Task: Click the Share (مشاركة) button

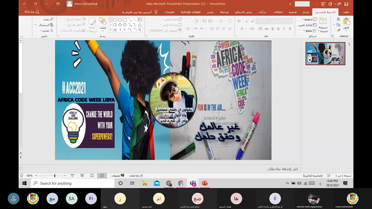Action: [x=31, y=12]
